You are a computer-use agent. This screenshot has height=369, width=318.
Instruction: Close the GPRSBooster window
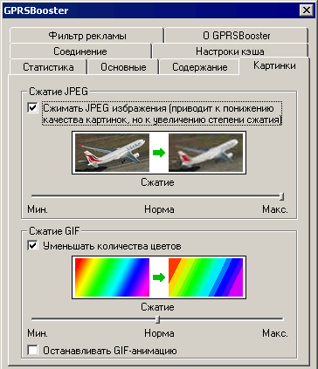[x=307, y=10]
